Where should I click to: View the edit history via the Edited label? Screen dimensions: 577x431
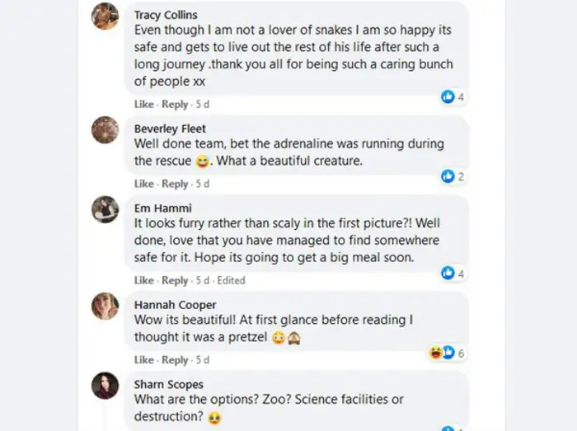coord(231,280)
